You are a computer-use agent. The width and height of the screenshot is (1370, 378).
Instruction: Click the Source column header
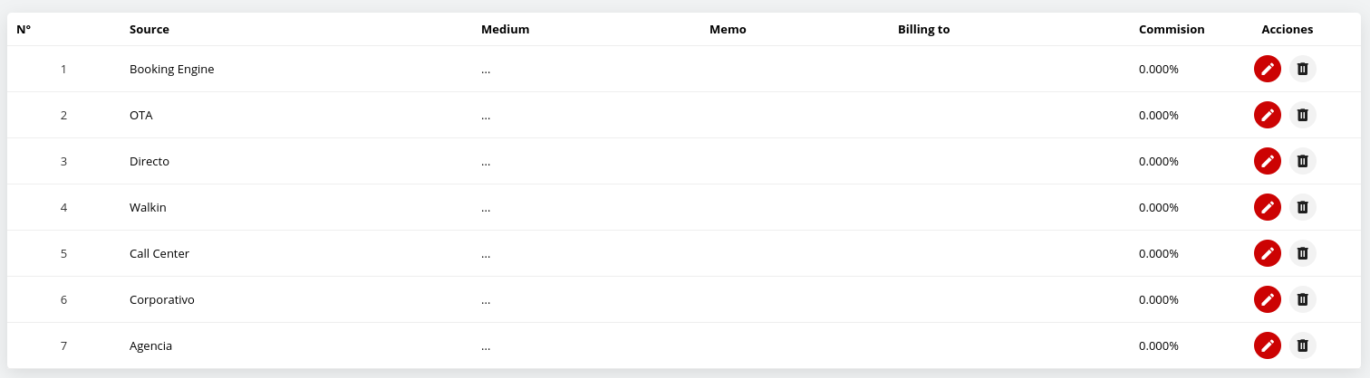coord(150,29)
